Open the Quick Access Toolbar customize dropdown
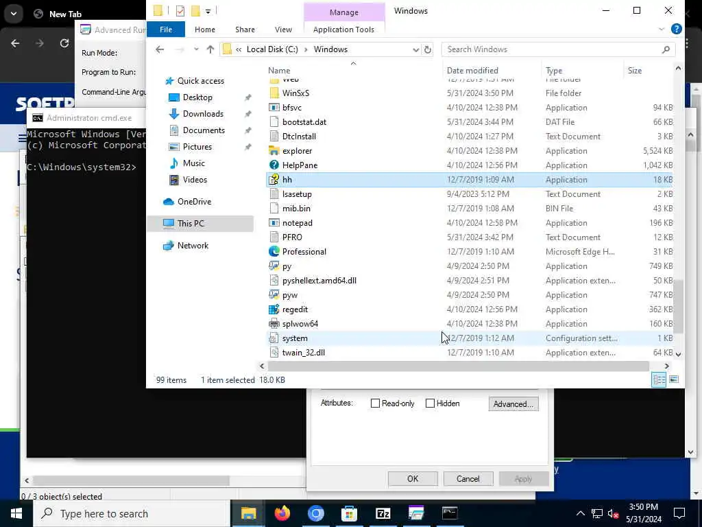The width and height of the screenshot is (702, 527). pyautogui.click(x=208, y=11)
